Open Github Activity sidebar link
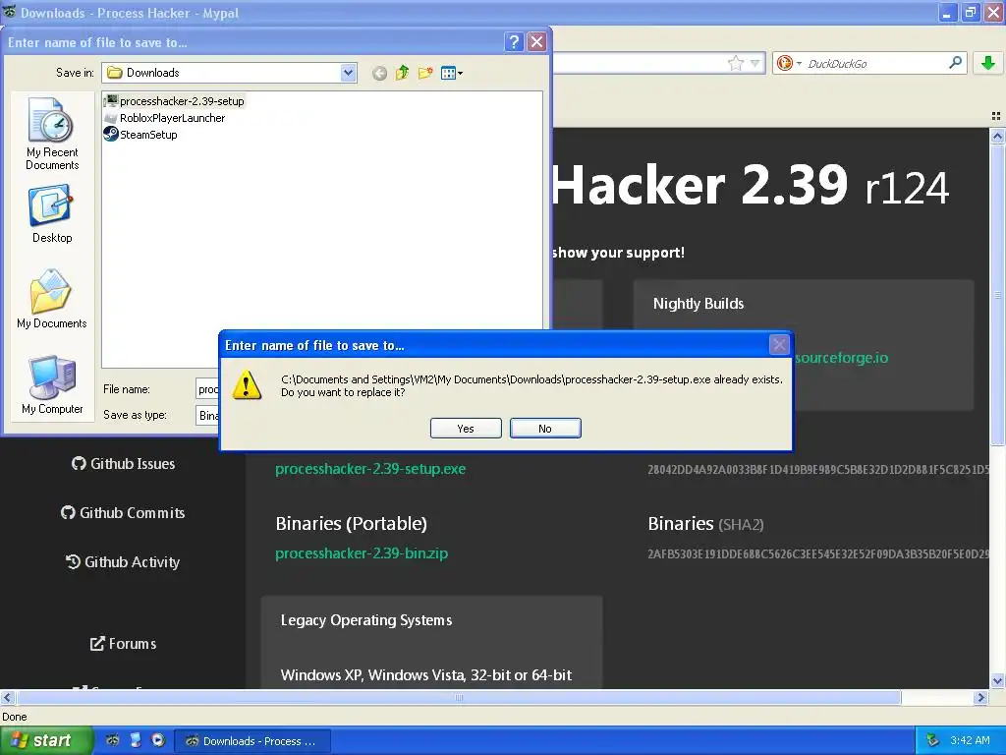 123,561
